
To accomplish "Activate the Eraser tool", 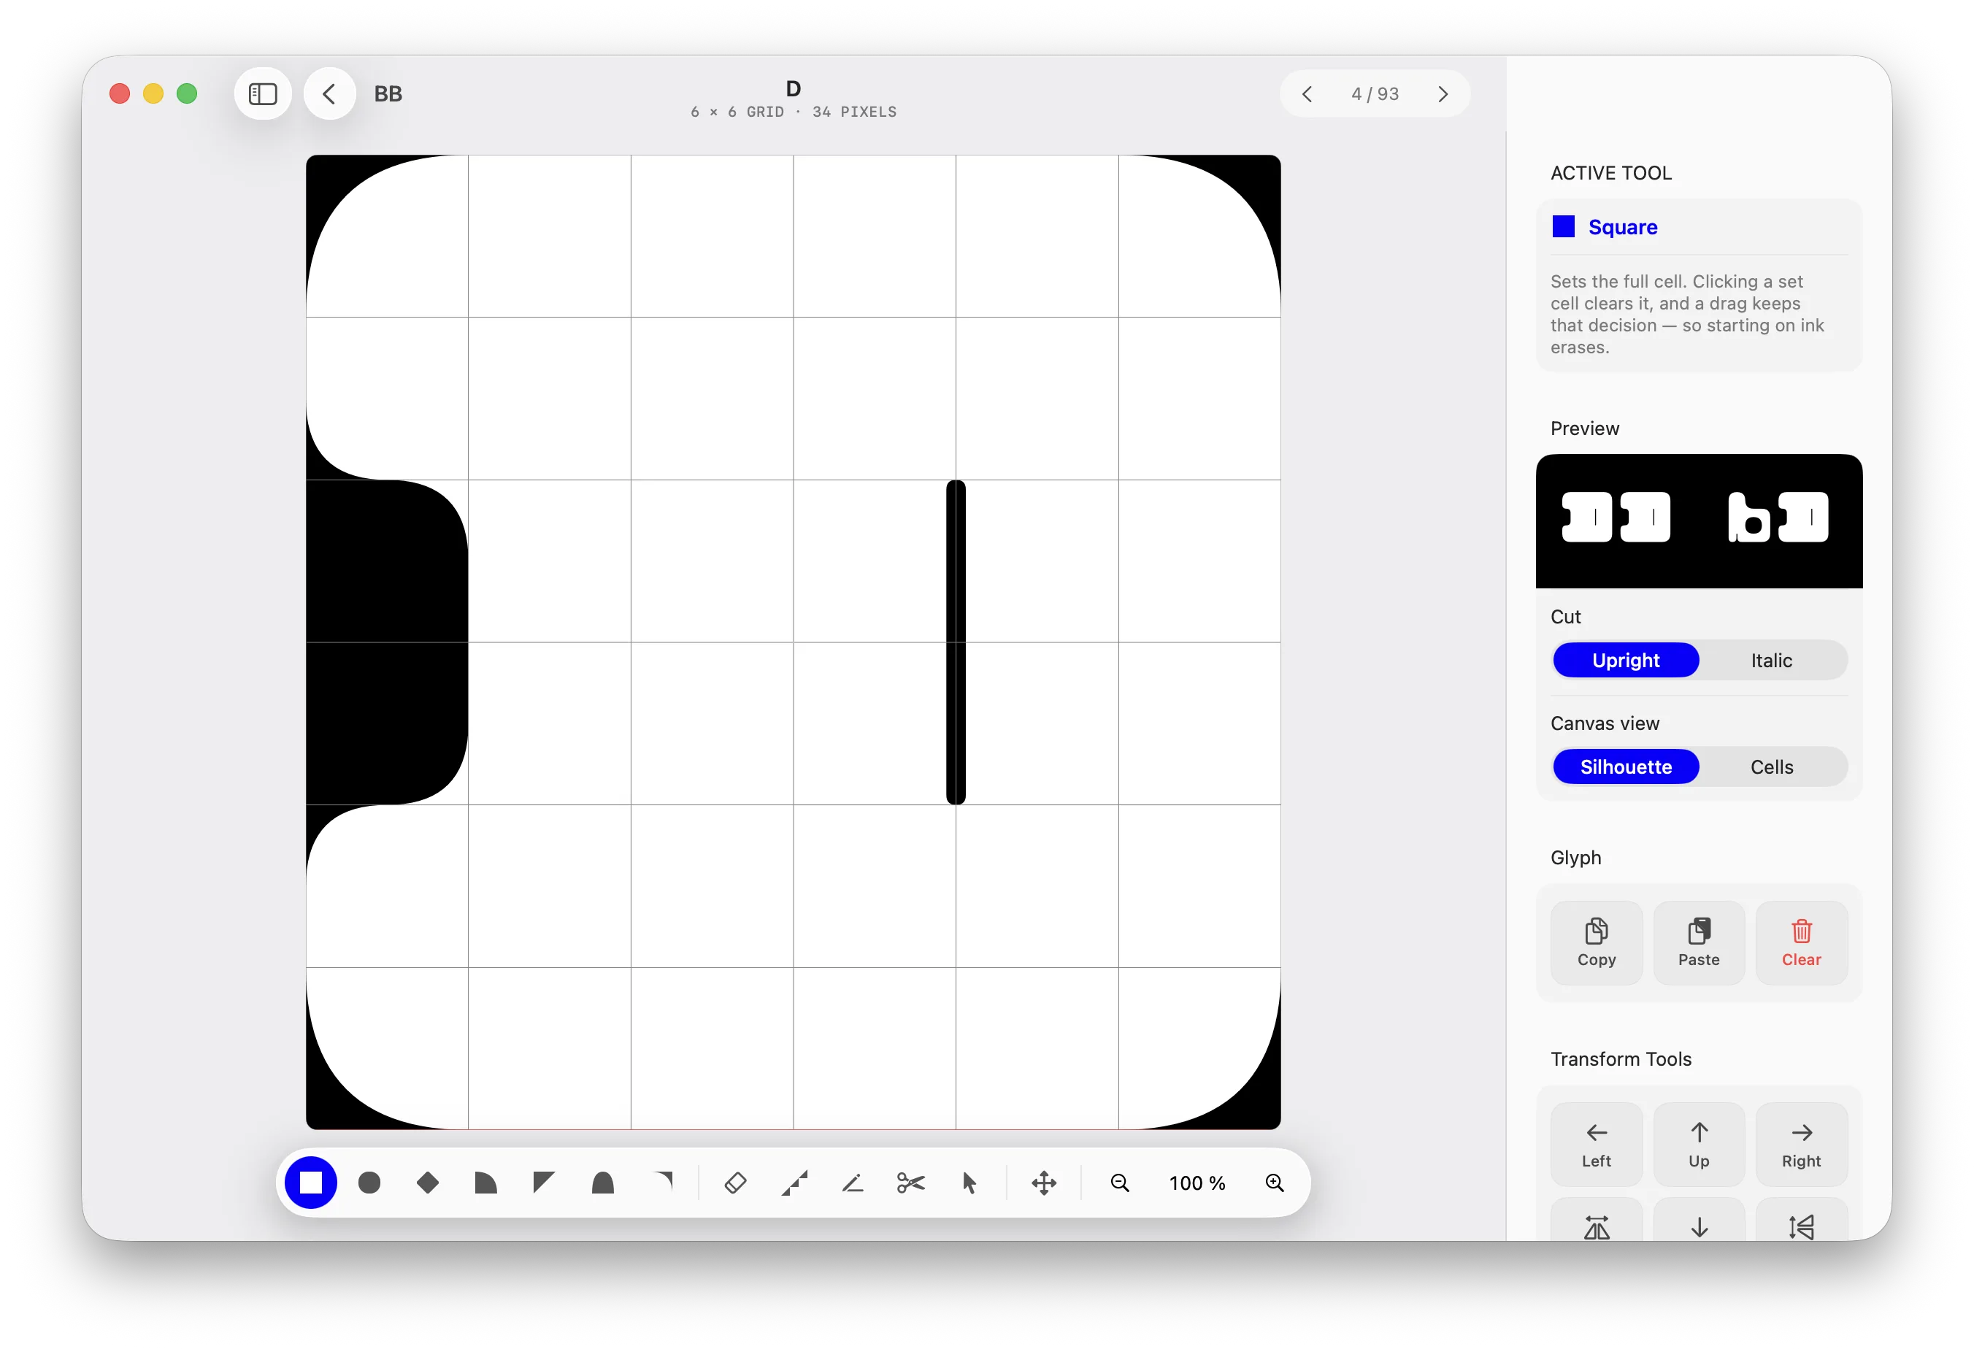I will click(736, 1183).
